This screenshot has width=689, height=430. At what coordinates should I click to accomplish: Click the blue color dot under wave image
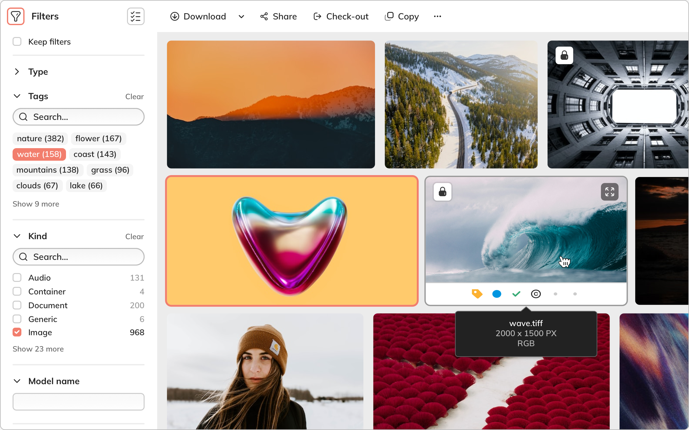pyautogui.click(x=497, y=294)
